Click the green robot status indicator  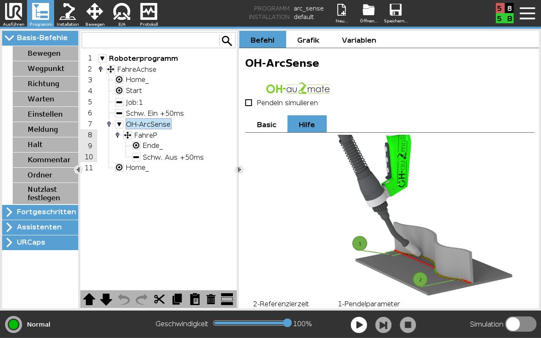click(14, 324)
